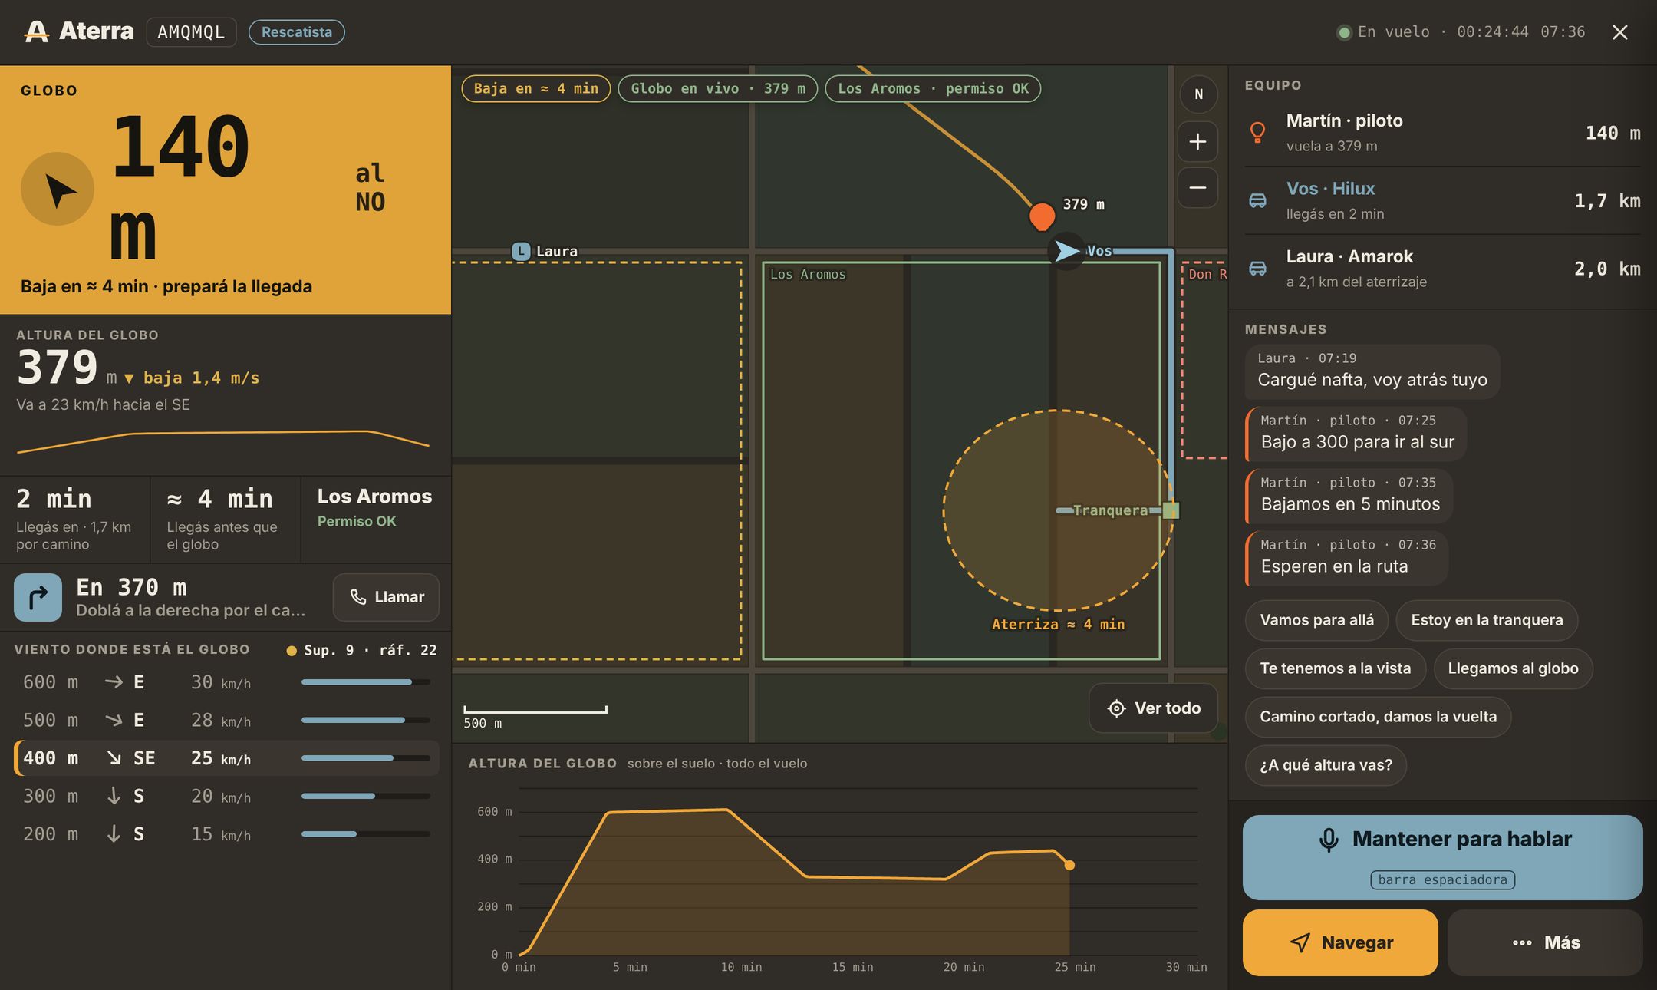Click the compass N button on the map

(x=1198, y=94)
